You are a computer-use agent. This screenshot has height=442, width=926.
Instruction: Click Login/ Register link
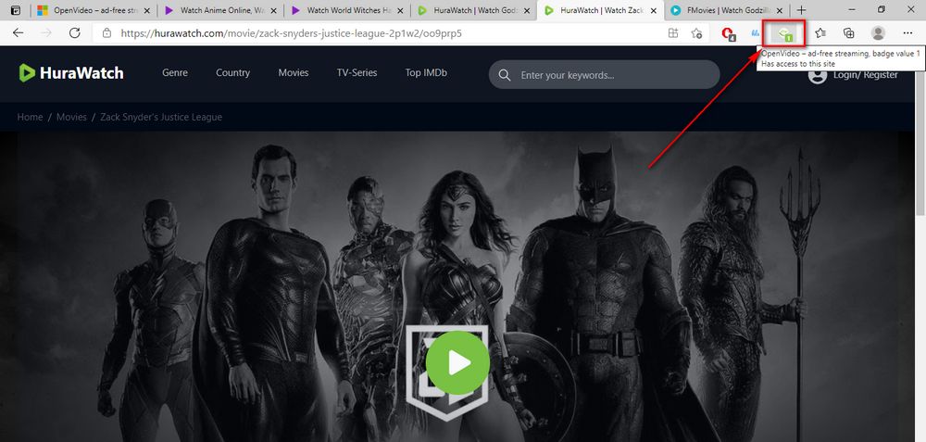tap(865, 75)
